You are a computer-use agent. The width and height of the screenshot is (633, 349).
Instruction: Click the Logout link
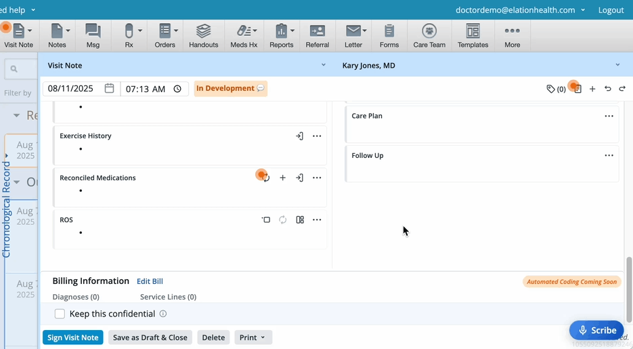611,10
